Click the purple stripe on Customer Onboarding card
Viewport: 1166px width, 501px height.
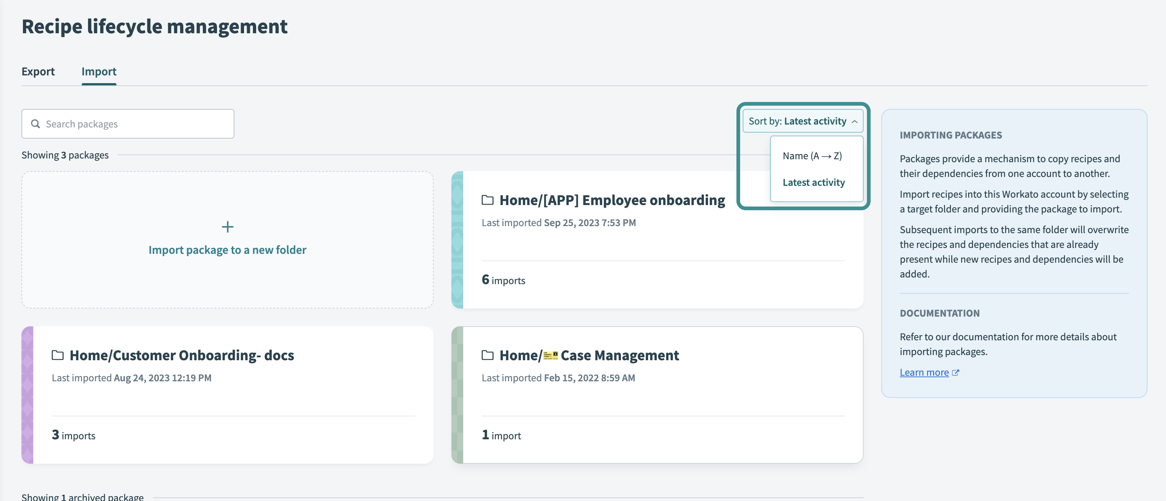27,395
